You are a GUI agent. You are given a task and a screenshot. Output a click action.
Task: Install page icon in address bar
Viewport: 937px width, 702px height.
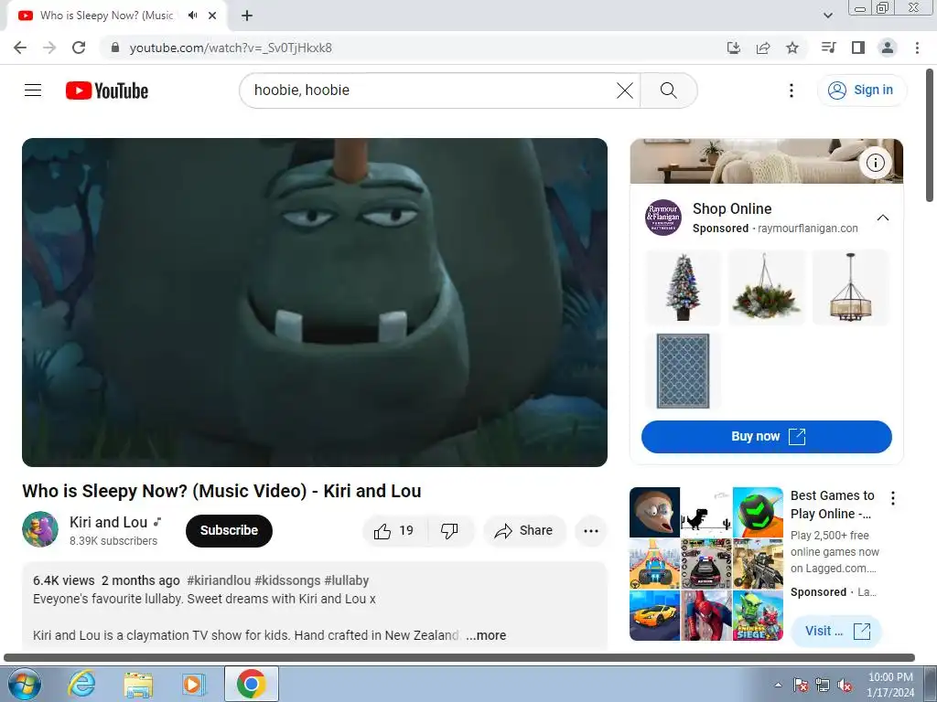(x=733, y=48)
